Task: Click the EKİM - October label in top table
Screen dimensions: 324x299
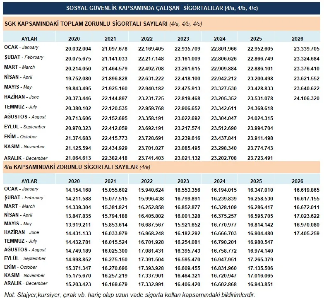Action: point(20,137)
